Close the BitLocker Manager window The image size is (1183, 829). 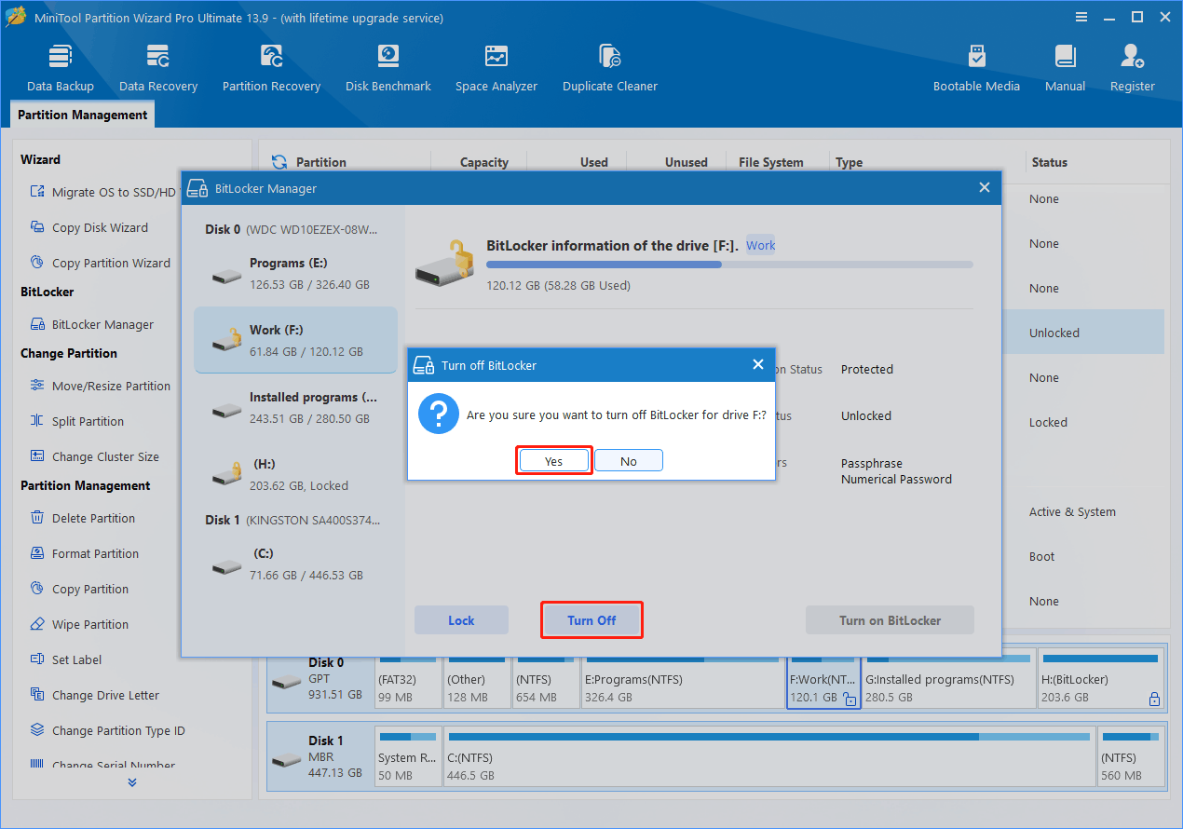[x=985, y=187]
